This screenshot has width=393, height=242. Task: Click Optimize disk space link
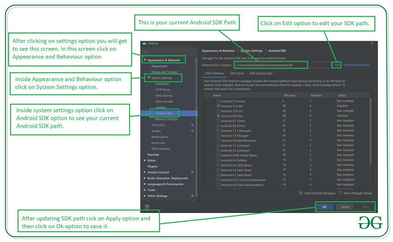tap(356, 65)
